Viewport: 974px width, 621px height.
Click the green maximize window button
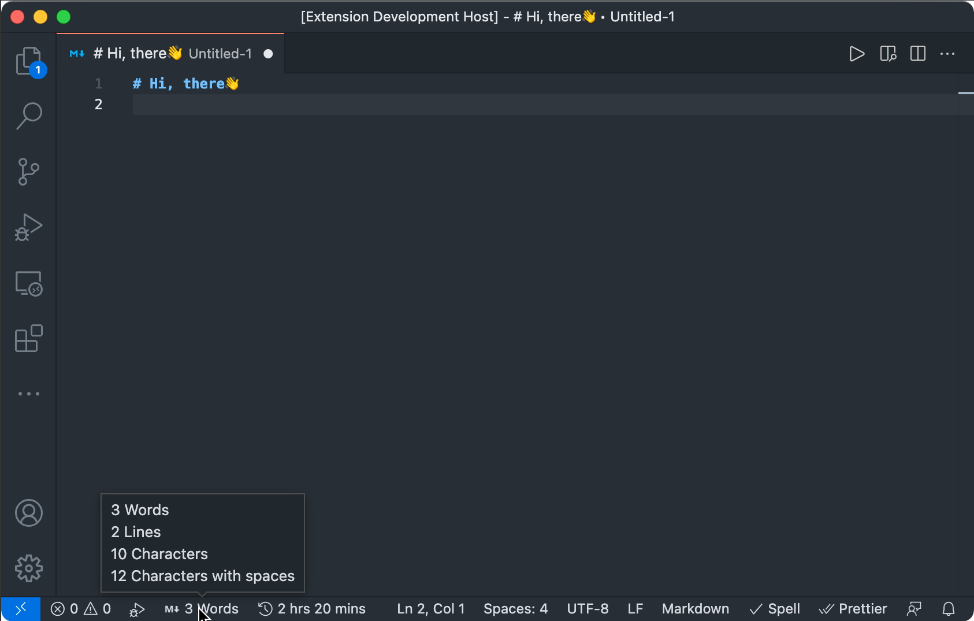point(64,17)
